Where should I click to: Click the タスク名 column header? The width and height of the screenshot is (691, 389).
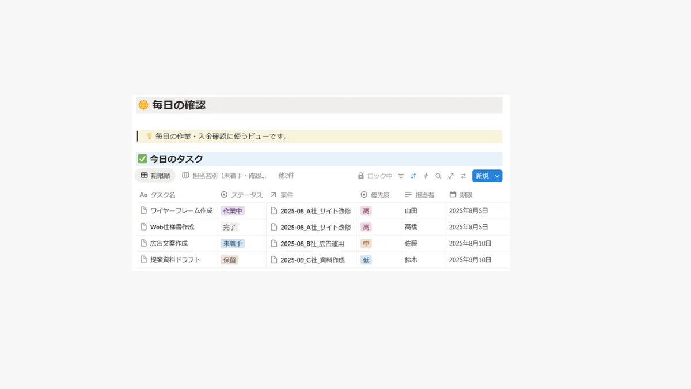click(x=158, y=195)
